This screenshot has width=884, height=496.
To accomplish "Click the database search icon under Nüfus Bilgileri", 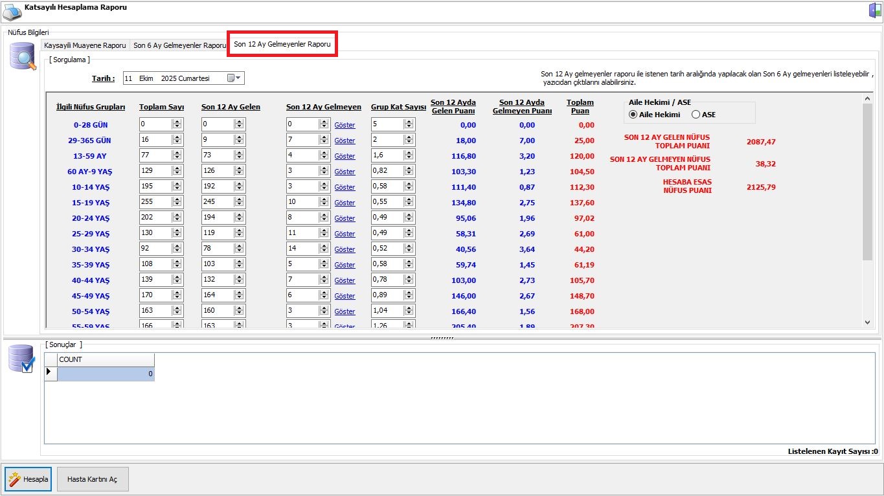I will click(23, 56).
